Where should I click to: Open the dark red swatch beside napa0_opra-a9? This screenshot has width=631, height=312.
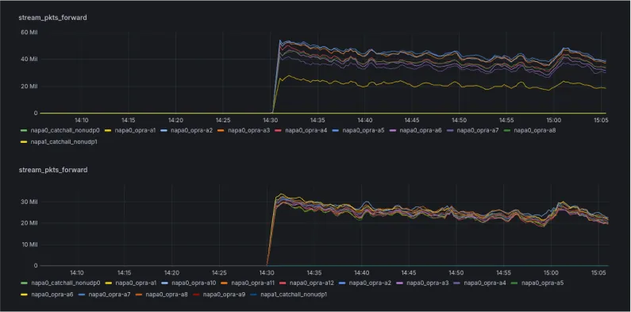197,295
